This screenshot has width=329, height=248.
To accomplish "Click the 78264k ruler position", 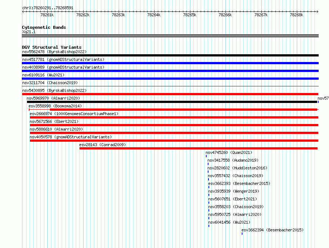I will (154, 15).
